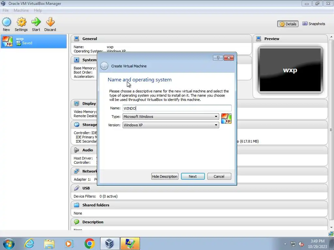This screenshot has height=250, width=334.
Task: Click the Display section monitor icon
Action: pyautogui.click(x=76, y=103)
